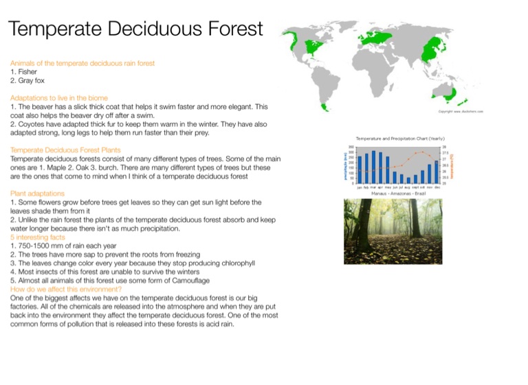Select the 'Temperature and Precipitation Chart (Yearly)' title
Viewport: 528px width, 385px height.
click(398, 139)
